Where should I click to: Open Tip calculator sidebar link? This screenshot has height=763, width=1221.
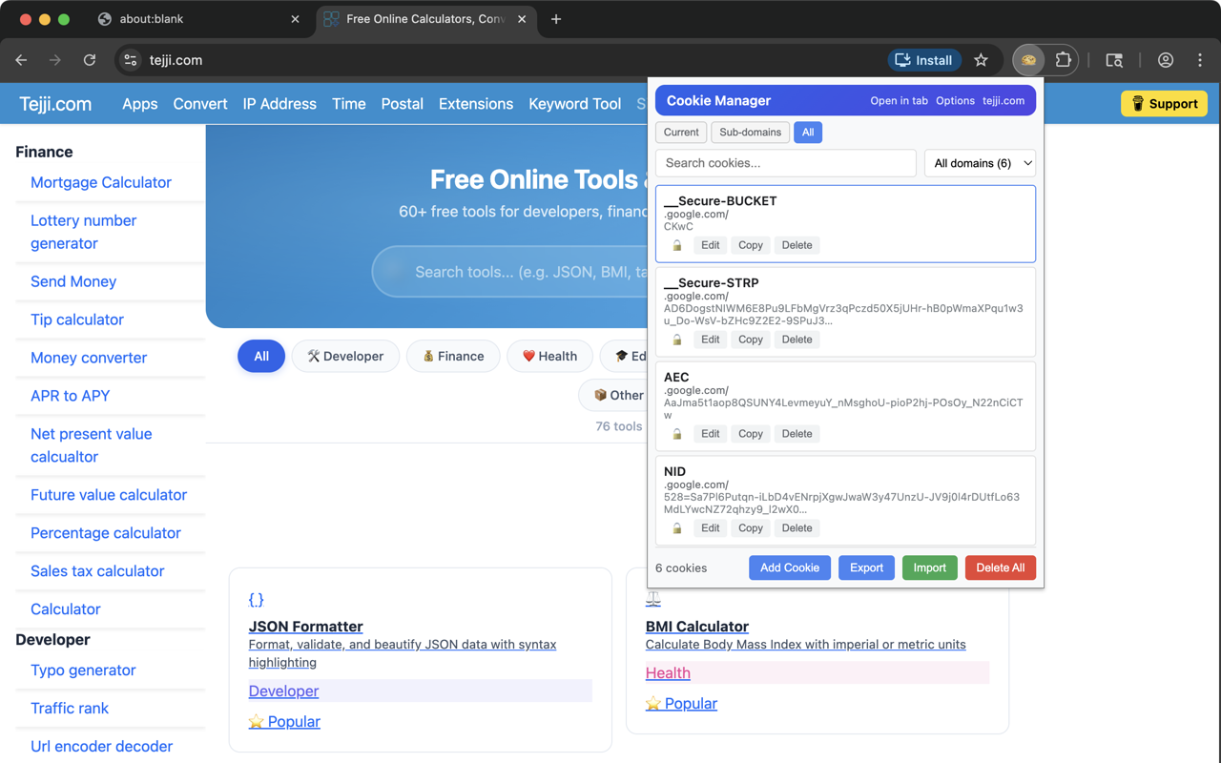click(x=77, y=320)
